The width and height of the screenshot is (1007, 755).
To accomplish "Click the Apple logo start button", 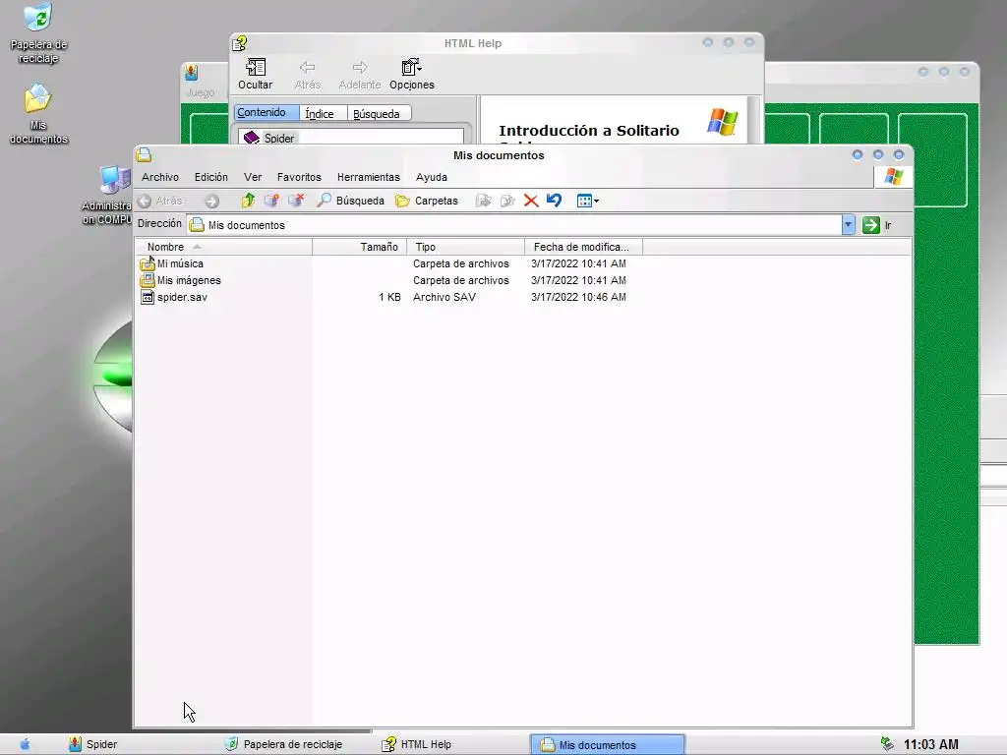I will [25, 744].
